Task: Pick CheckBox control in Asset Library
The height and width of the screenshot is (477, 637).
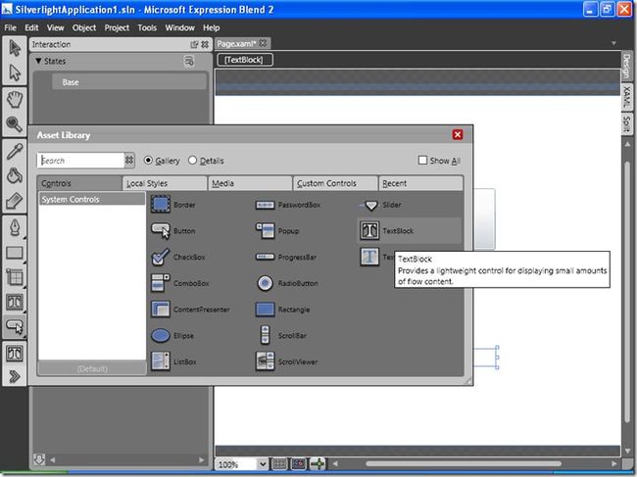Action: click(x=178, y=257)
